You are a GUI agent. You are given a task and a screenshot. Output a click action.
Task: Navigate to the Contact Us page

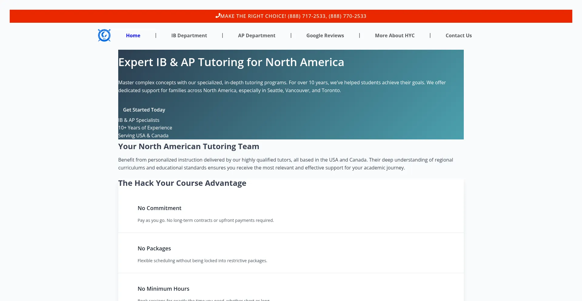[x=458, y=35]
